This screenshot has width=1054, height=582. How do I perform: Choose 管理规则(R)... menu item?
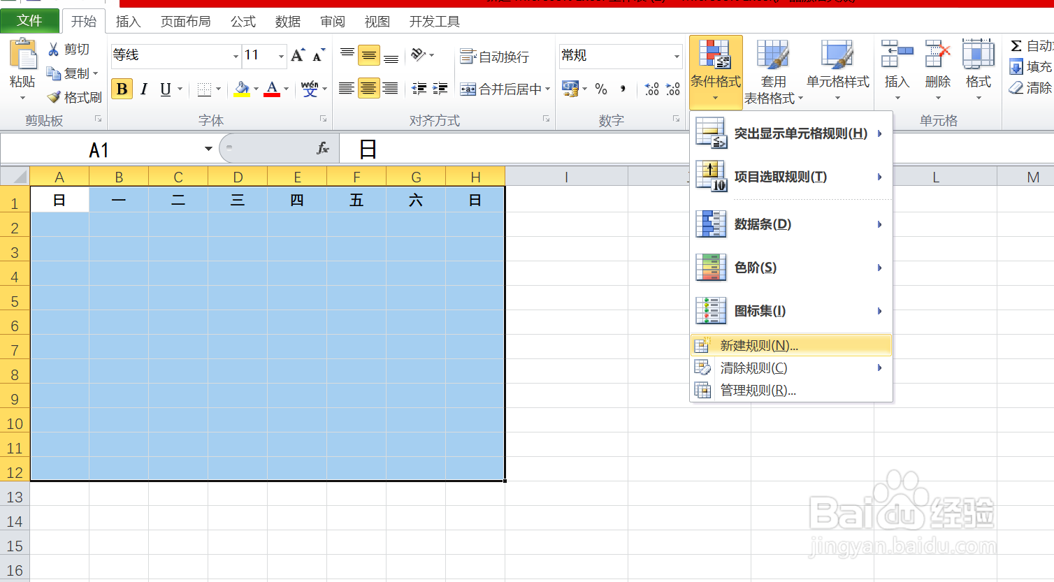click(791, 390)
